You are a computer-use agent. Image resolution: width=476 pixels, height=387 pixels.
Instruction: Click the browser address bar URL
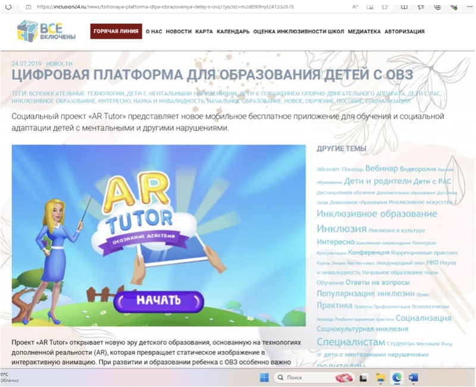165,7
